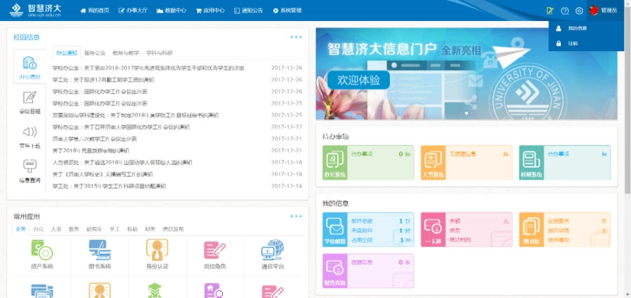This screenshot has width=631, height=298.
Task: Select the 人事 tab in 常用应用
Action: pos(56,229)
